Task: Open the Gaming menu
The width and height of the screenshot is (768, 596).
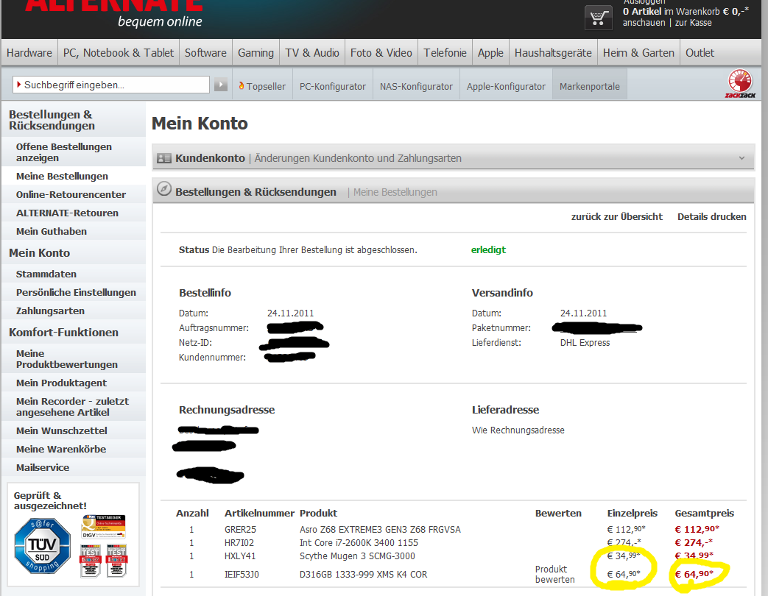Action: (256, 53)
